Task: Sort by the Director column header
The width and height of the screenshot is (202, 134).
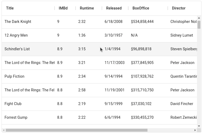Action: (x=179, y=8)
